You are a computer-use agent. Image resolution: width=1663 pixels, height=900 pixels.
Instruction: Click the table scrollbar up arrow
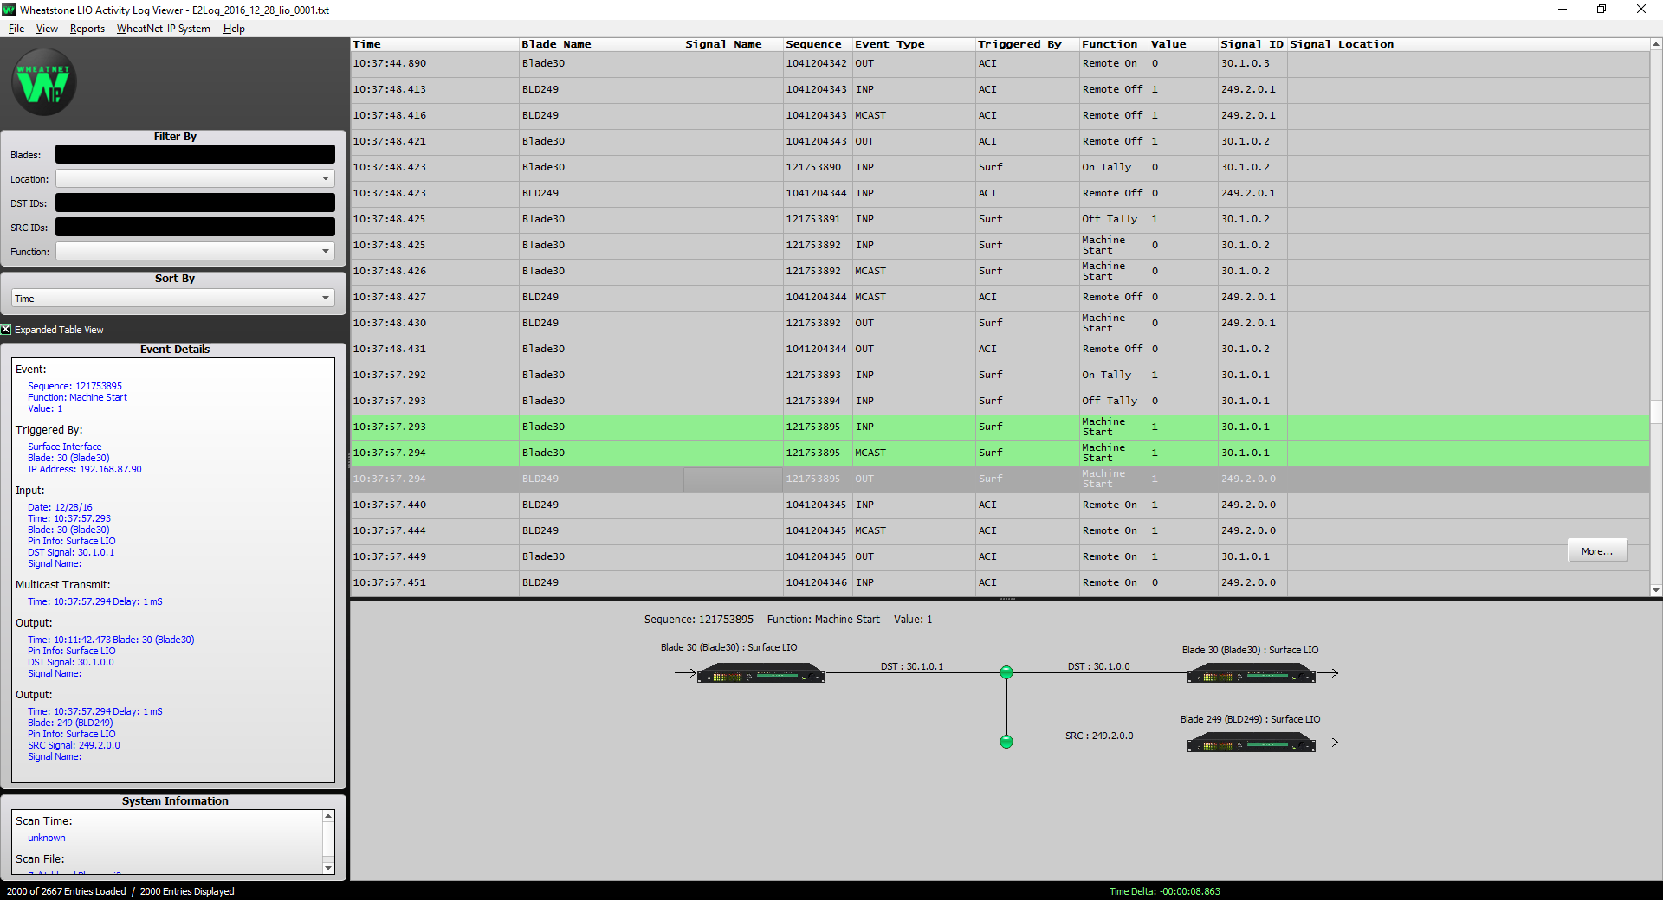click(1656, 44)
